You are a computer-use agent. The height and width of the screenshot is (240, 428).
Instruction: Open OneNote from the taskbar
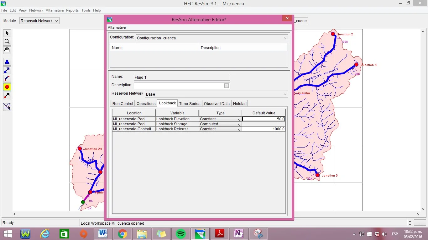pos(239,234)
